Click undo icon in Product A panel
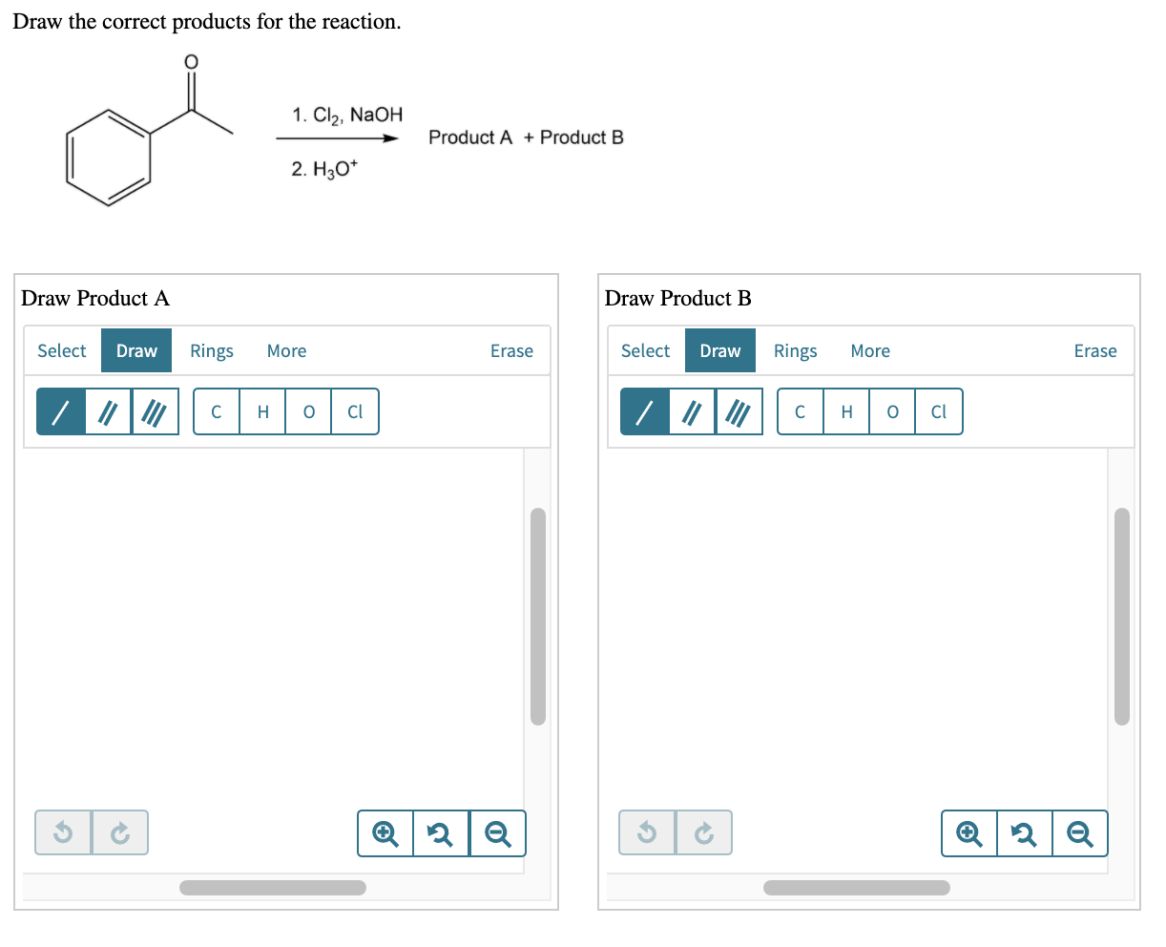 pos(63,833)
